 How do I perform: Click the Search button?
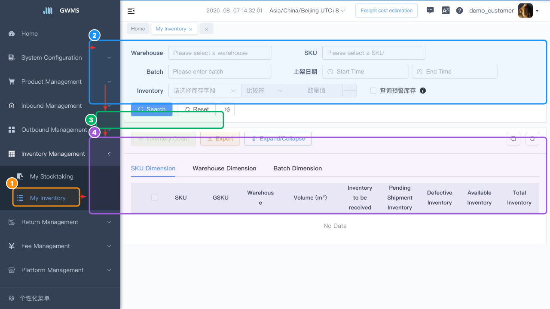[x=152, y=109]
